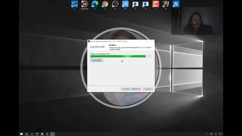Open File Explorer from the taskbar

42,134
